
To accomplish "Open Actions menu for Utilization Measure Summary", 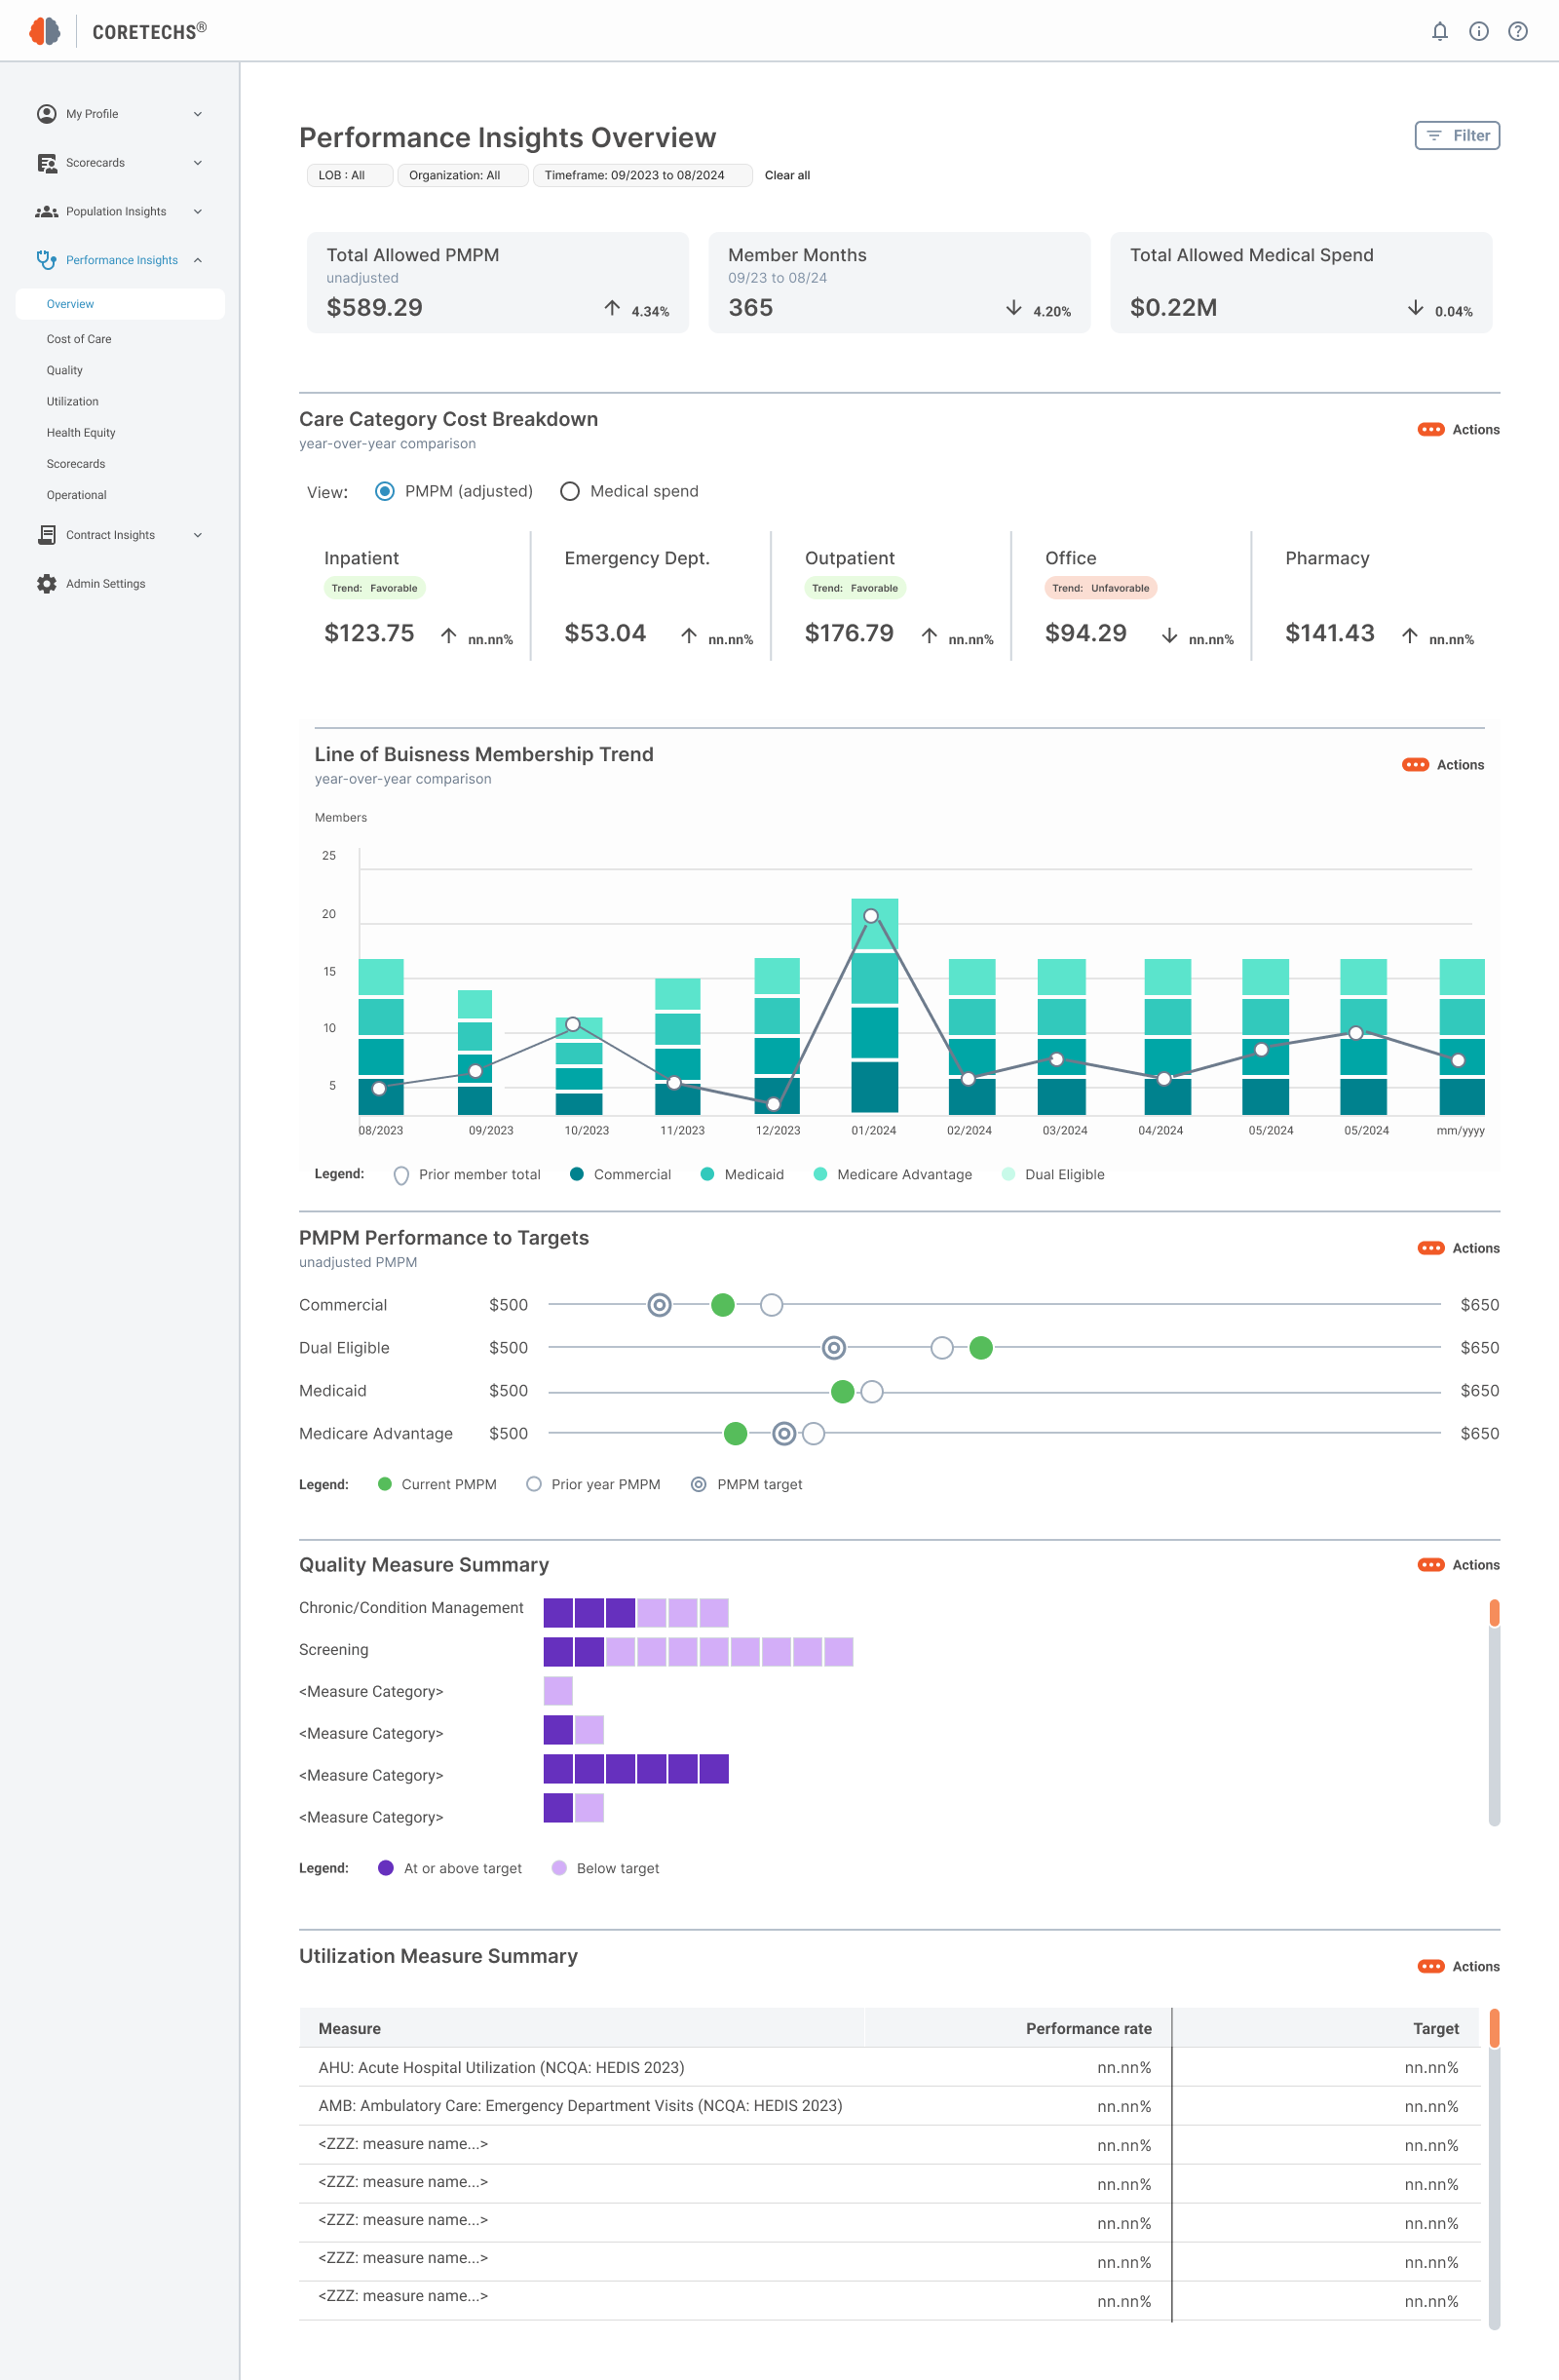I will point(1458,1966).
